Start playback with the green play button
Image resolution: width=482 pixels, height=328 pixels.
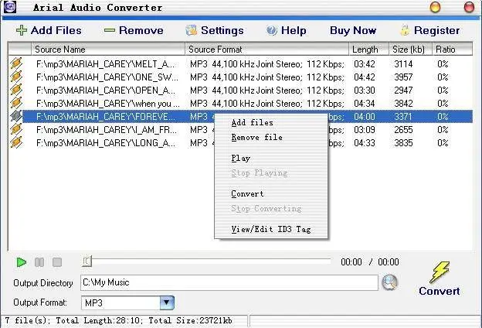(21, 262)
